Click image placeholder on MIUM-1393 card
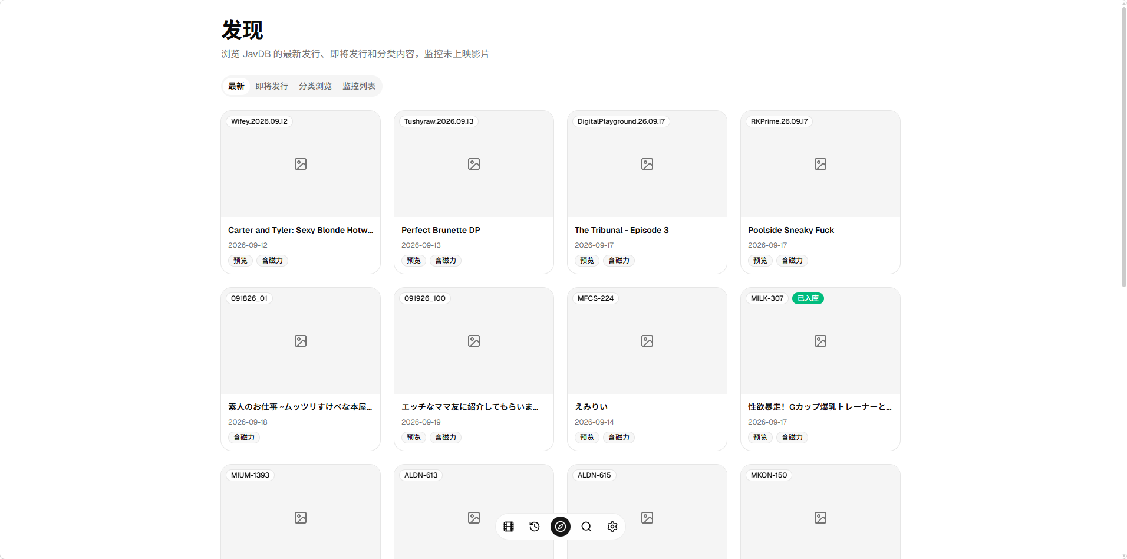 tap(301, 518)
